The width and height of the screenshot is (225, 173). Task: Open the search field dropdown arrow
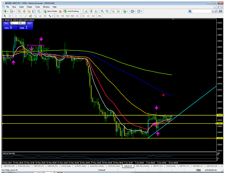point(213,11)
